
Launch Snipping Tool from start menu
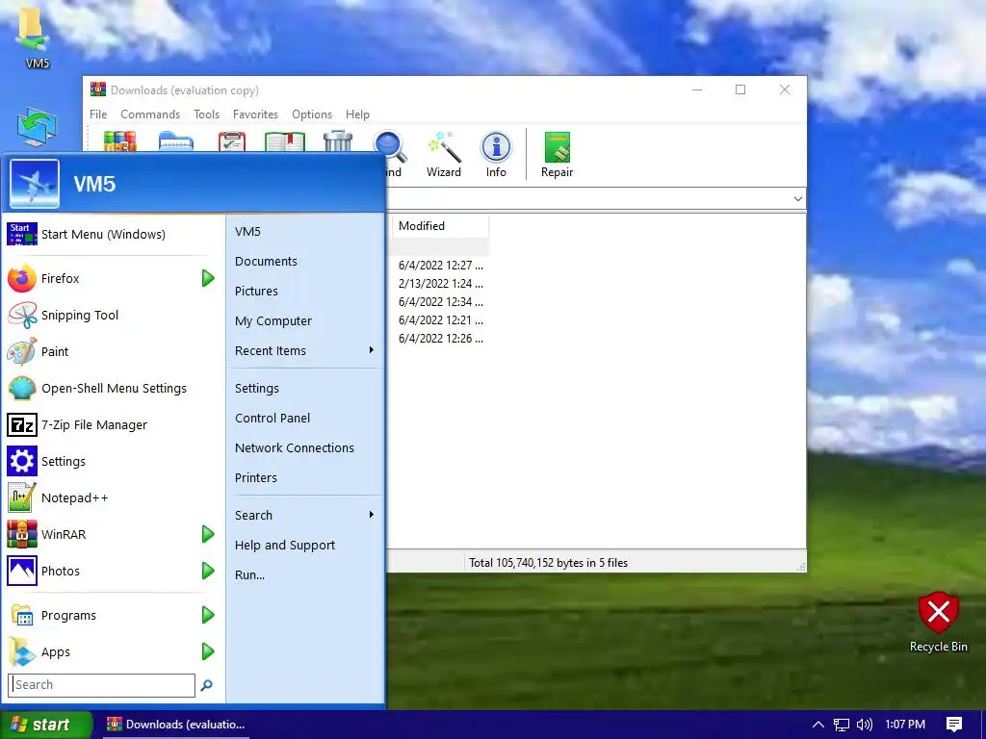[79, 315]
